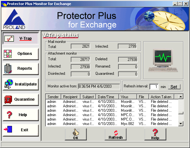The height and width of the screenshot is (148, 190).
Task: Click the Mail monitor Infected field
Action: 128,46
